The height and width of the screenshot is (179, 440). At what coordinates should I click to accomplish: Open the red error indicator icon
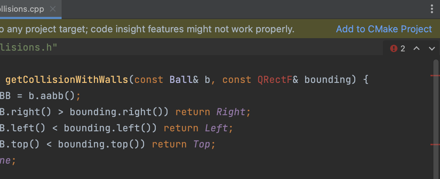pyautogui.click(x=394, y=48)
